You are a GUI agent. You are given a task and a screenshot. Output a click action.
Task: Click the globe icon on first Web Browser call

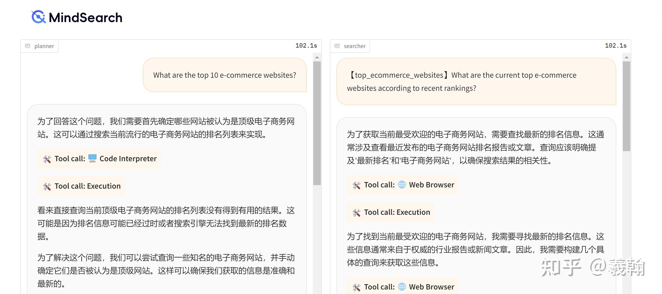(x=402, y=185)
